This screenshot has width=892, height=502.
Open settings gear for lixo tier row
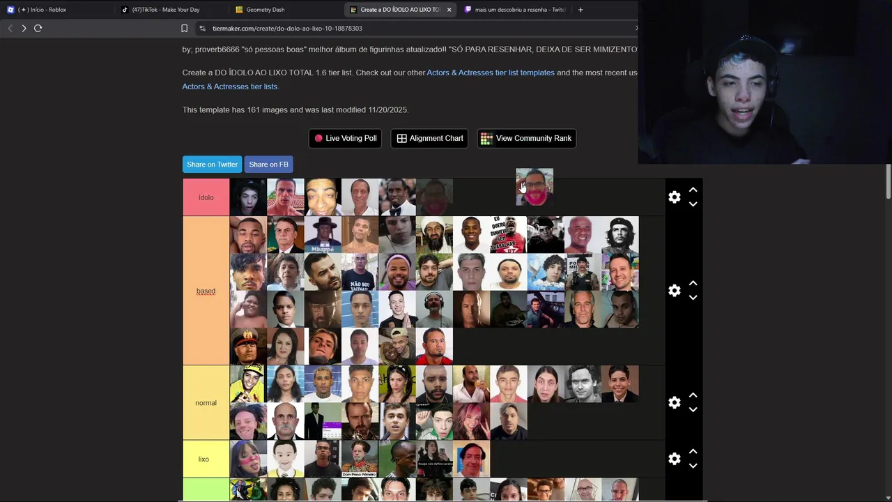point(674,459)
